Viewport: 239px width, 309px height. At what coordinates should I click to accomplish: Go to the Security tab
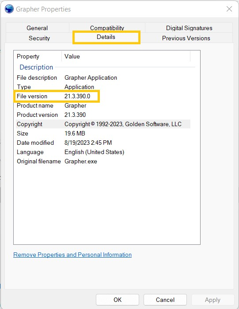click(x=39, y=38)
